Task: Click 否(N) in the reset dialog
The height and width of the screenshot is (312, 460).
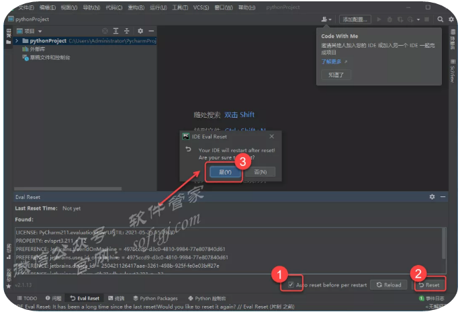Action: 261,172
